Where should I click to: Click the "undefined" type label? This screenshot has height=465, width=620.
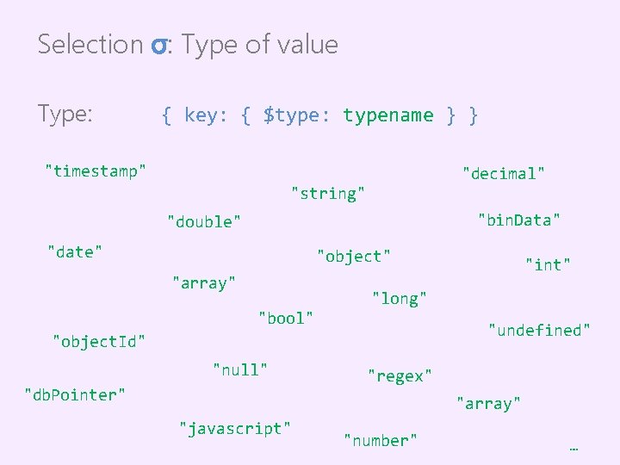point(539,330)
